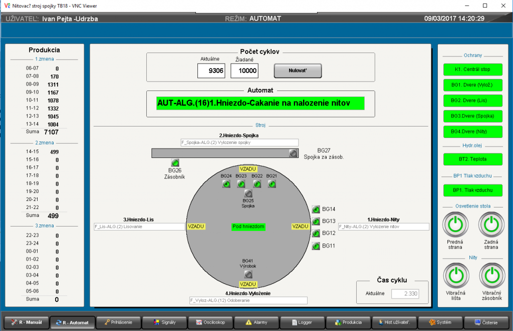Switch to the R - Manuál mode tab
The height and width of the screenshot is (331, 513).
pyautogui.click(x=27, y=322)
